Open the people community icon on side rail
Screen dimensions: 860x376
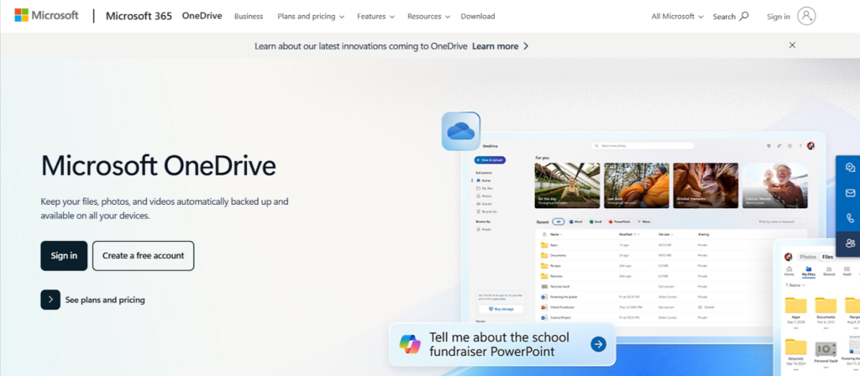tap(850, 243)
